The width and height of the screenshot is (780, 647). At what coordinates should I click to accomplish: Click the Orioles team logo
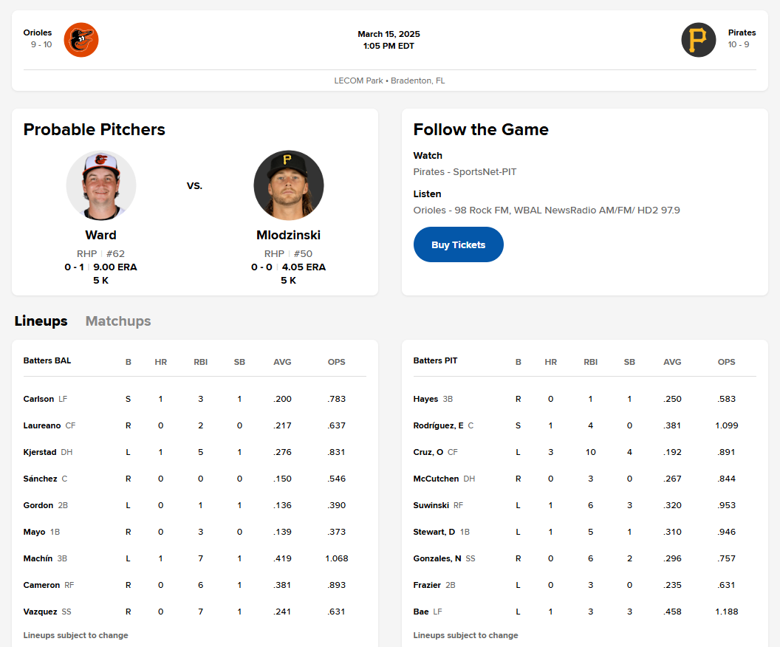81,40
